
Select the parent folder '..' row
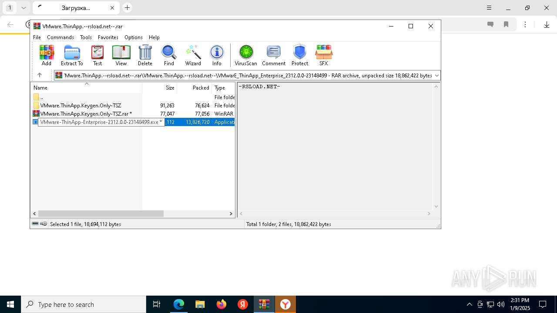[x=133, y=97]
